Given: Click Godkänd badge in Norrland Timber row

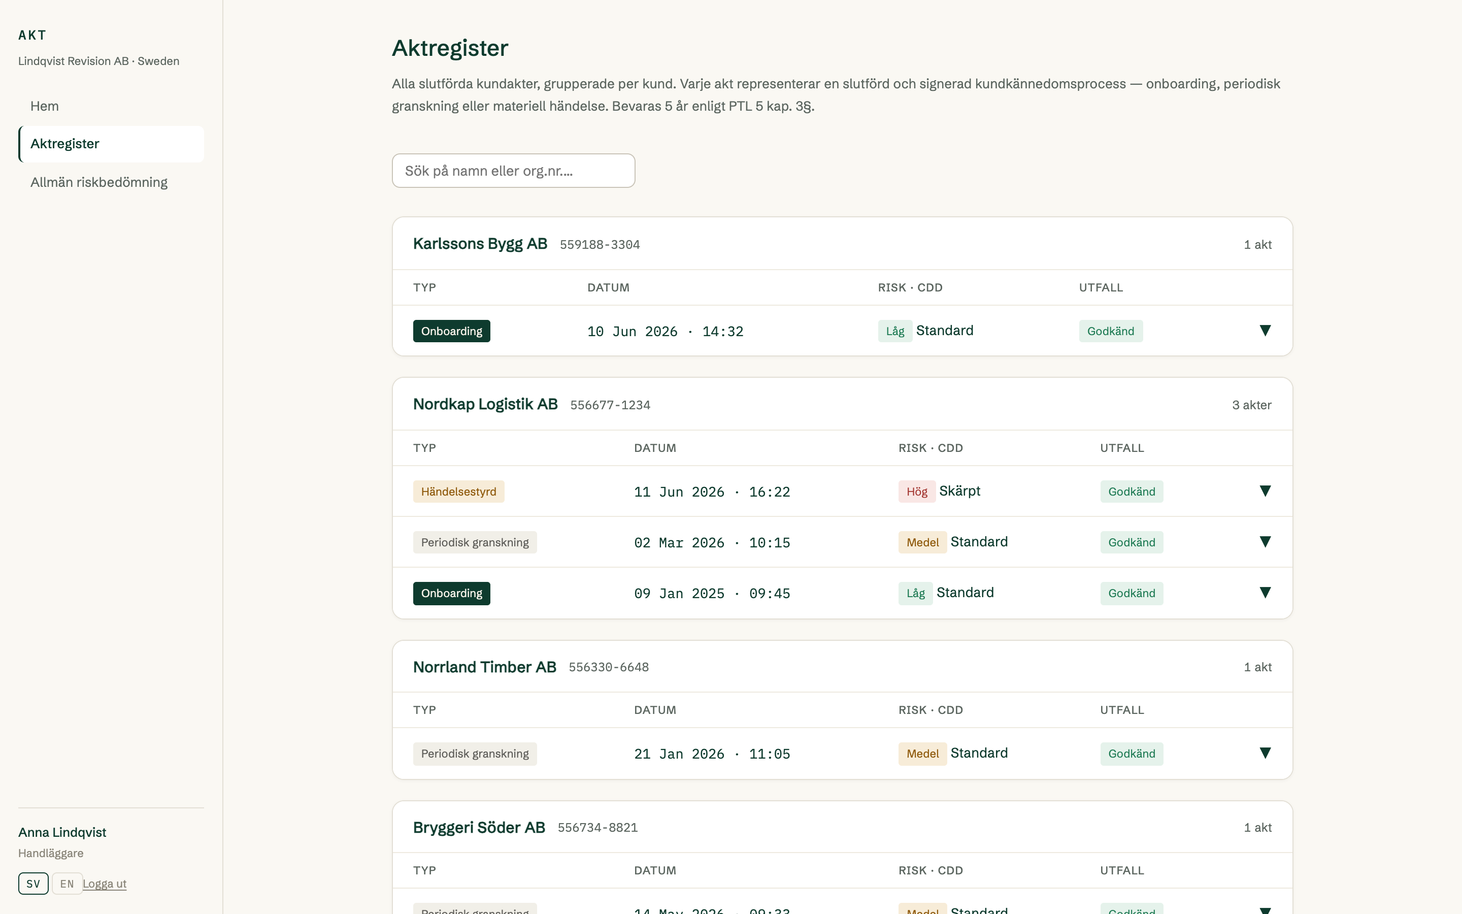Looking at the screenshot, I should click(1132, 754).
